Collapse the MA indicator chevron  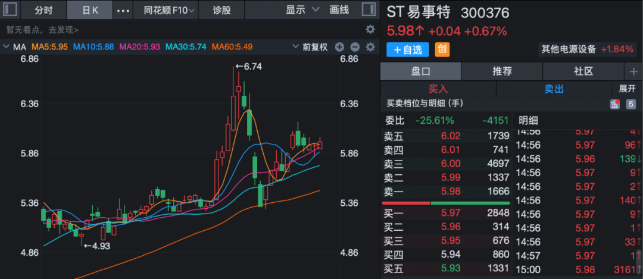click(7, 47)
